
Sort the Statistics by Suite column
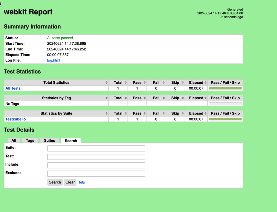(x=107, y=113)
